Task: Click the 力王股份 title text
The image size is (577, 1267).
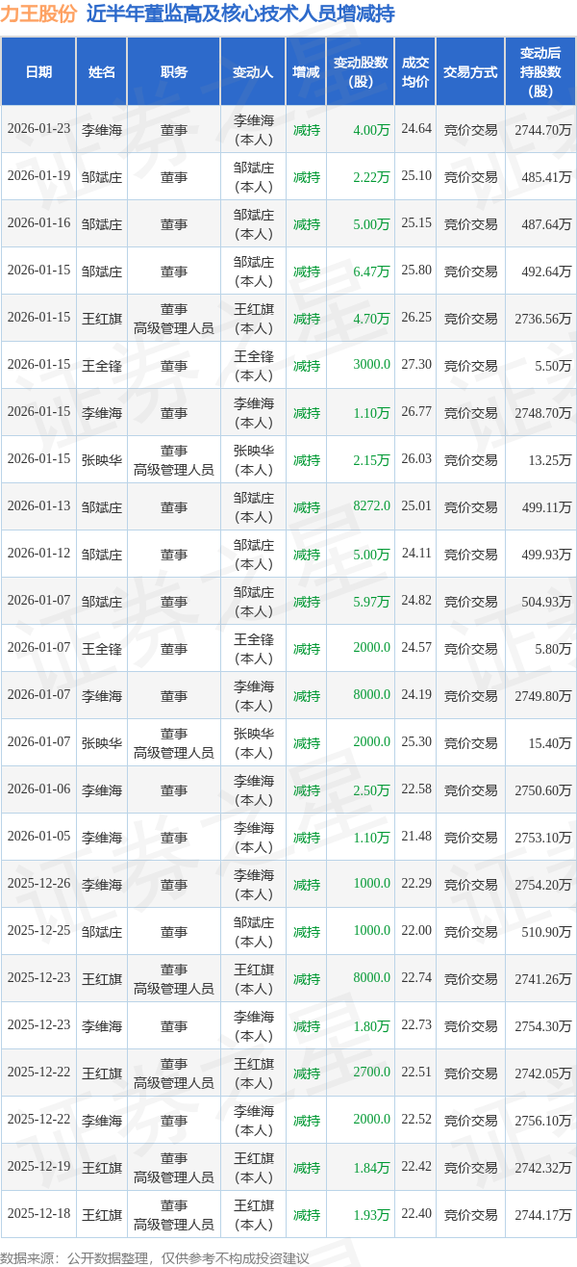Action: click(x=38, y=14)
